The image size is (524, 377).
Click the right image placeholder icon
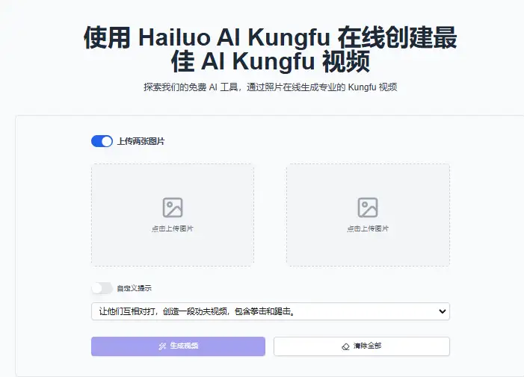coord(368,208)
